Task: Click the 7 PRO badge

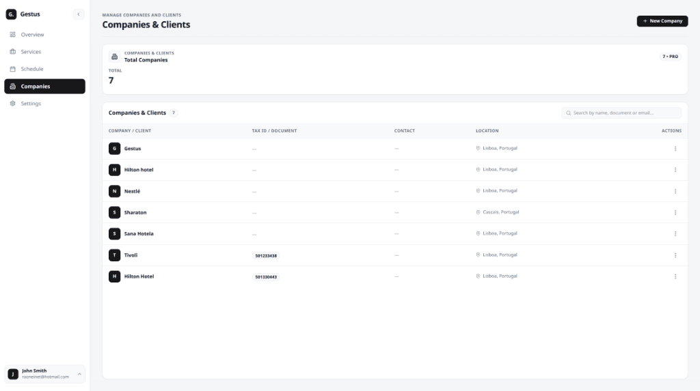Action: (x=670, y=57)
